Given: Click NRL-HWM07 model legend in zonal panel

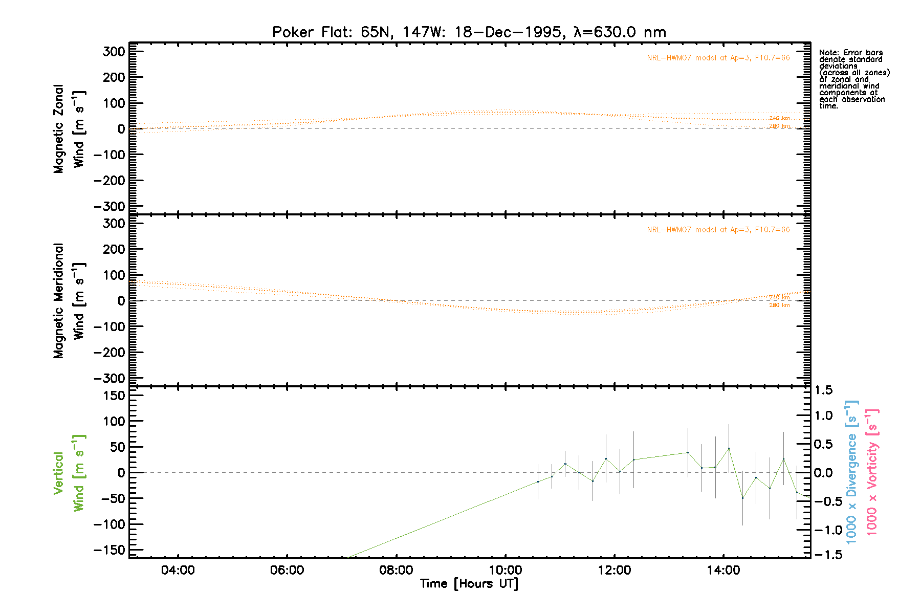Looking at the screenshot, I should pyautogui.click(x=718, y=58).
